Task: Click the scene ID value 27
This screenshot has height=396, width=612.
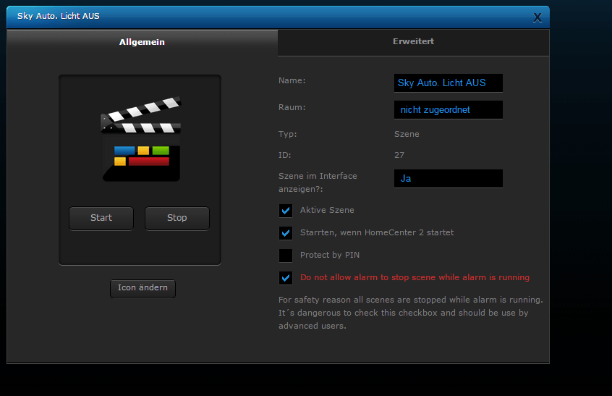Action: pyautogui.click(x=399, y=155)
